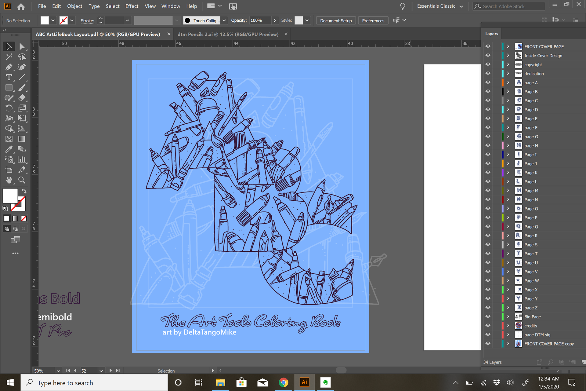The height and width of the screenshot is (391, 586).
Task: Hide the dedication layer
Action: coord(488,73)
